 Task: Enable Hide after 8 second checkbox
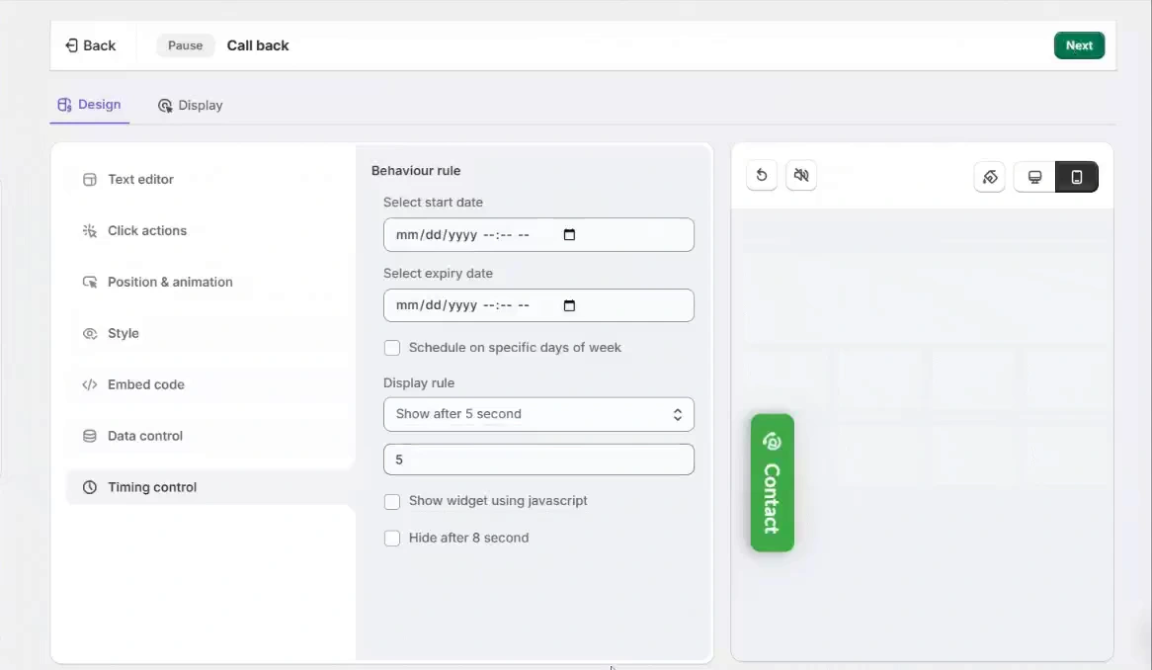[x=392, y=539]
